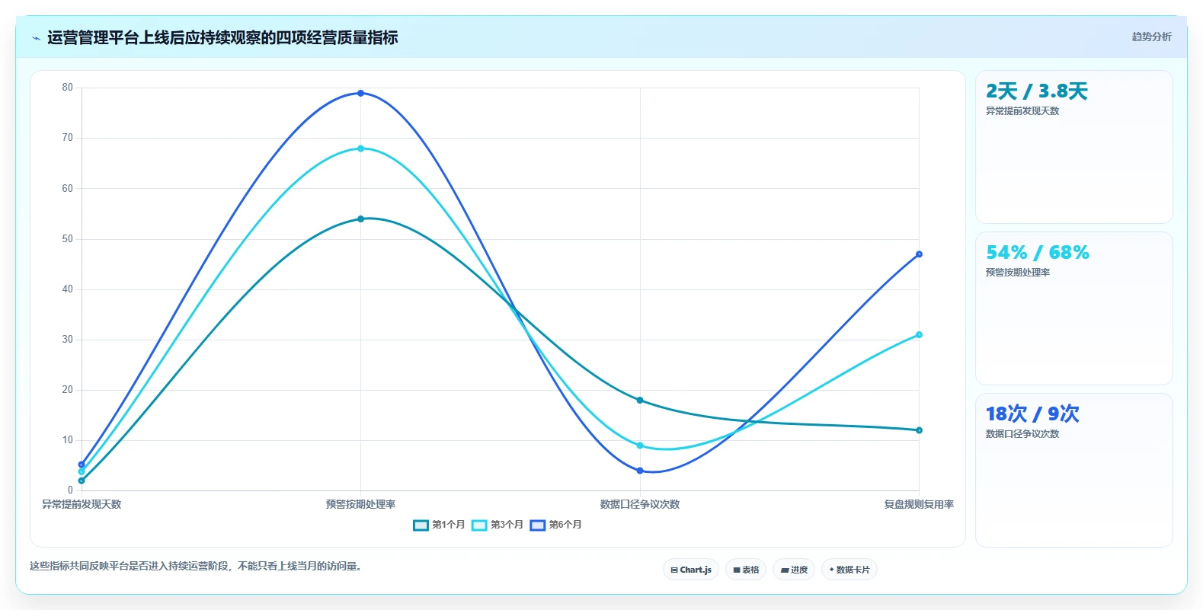Image resolution: width=1203 pixels, height=610 pixels.
Task: Click the 异常提前发现天数 card caption
Action: 1022,111
